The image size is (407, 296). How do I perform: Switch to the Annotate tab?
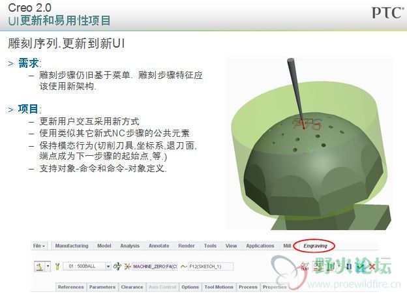pyautogui.click(x=159, y=246)
